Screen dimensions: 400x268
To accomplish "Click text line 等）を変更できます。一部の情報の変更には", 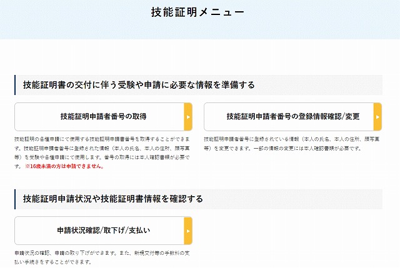I will click(x=282, y=148).
